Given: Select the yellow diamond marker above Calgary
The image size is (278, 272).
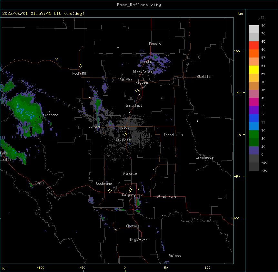Looking at the screenshot, I should [131, 190].
